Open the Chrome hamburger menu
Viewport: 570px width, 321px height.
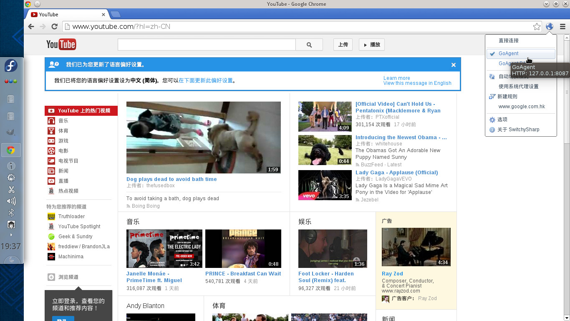[x=562, y=26]
